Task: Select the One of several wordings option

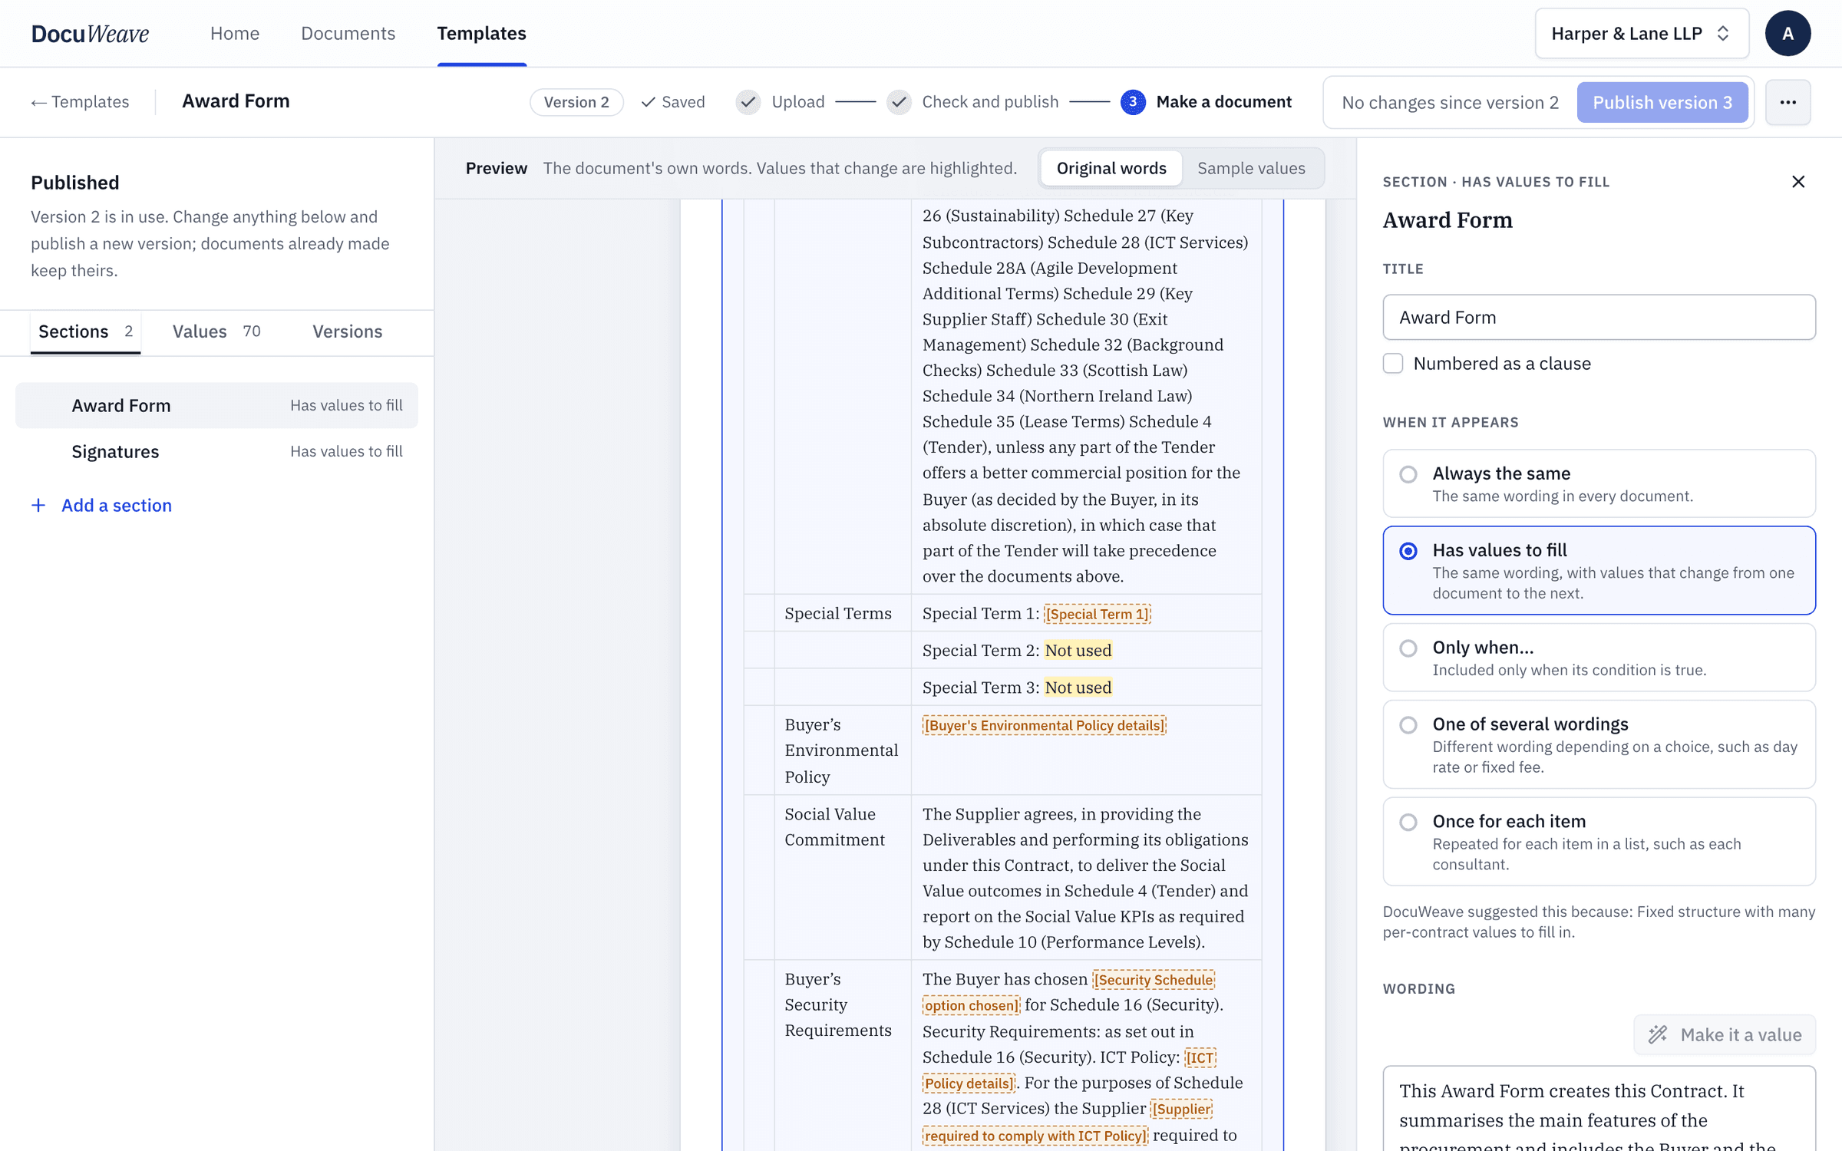Action: point(1599,744)
